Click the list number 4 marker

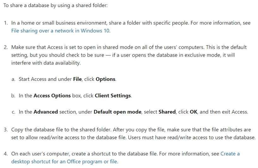6,154
